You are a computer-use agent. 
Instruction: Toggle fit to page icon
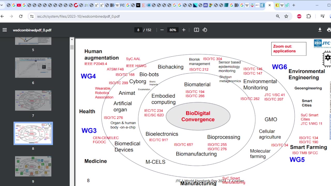(197, 30)
